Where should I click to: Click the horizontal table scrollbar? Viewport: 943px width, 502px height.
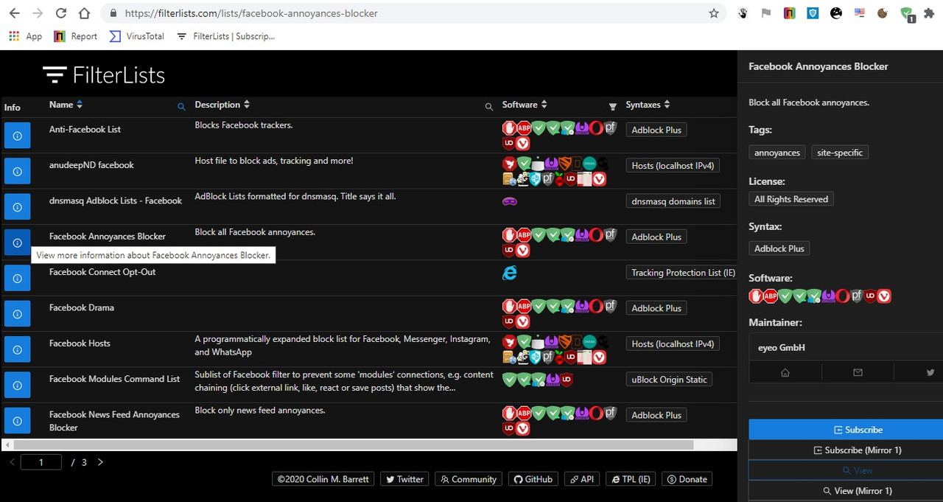tap(354, 445)
